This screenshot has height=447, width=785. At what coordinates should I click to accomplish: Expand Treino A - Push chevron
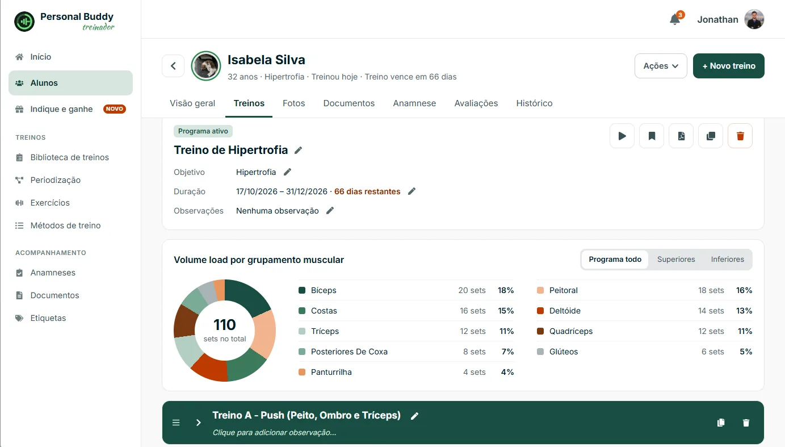click(198, 423)
